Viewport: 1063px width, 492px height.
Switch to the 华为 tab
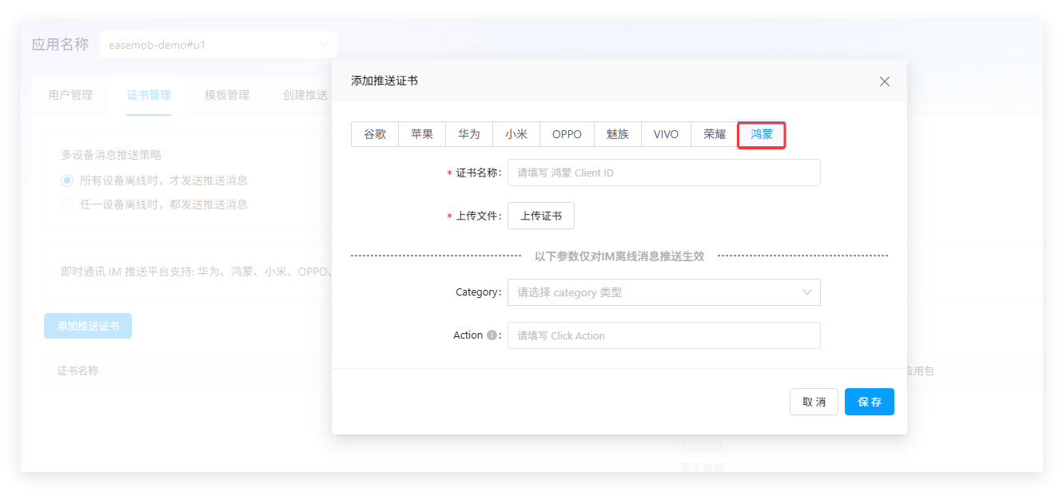click(469, 134)
